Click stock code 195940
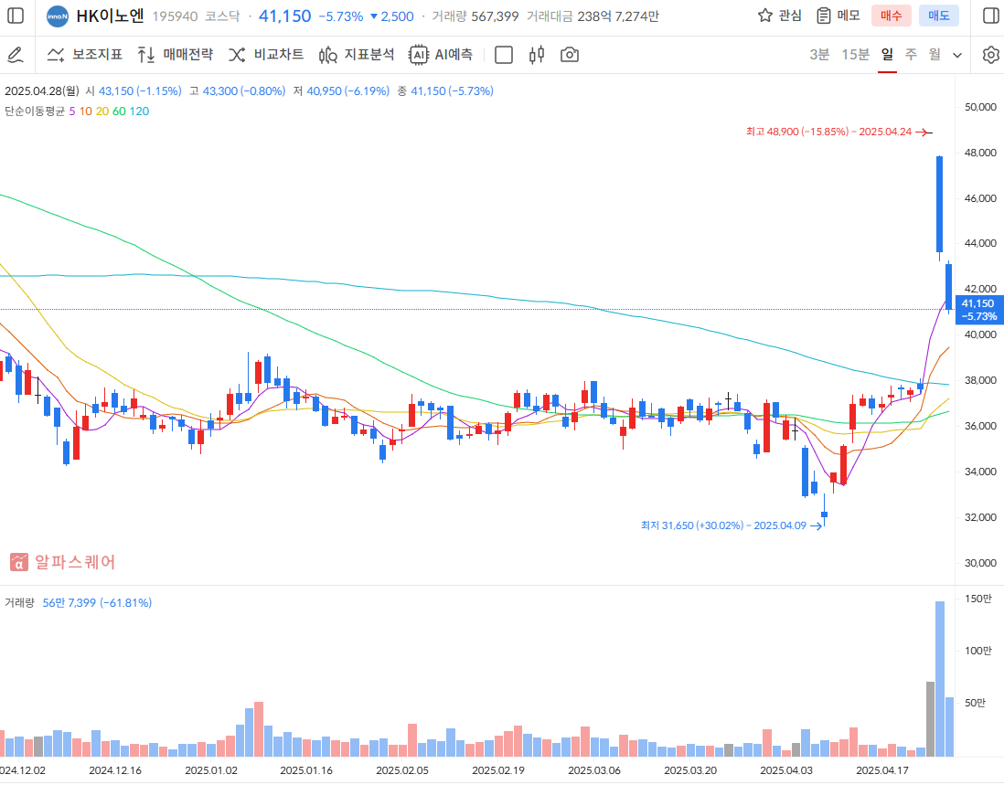This screenshot has height=785, width=1004. [175, 16]
